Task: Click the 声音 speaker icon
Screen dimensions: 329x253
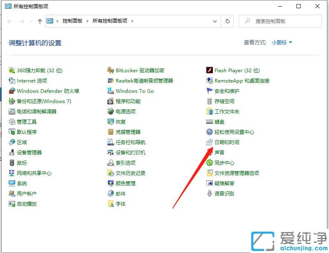Action: [210, 153]
